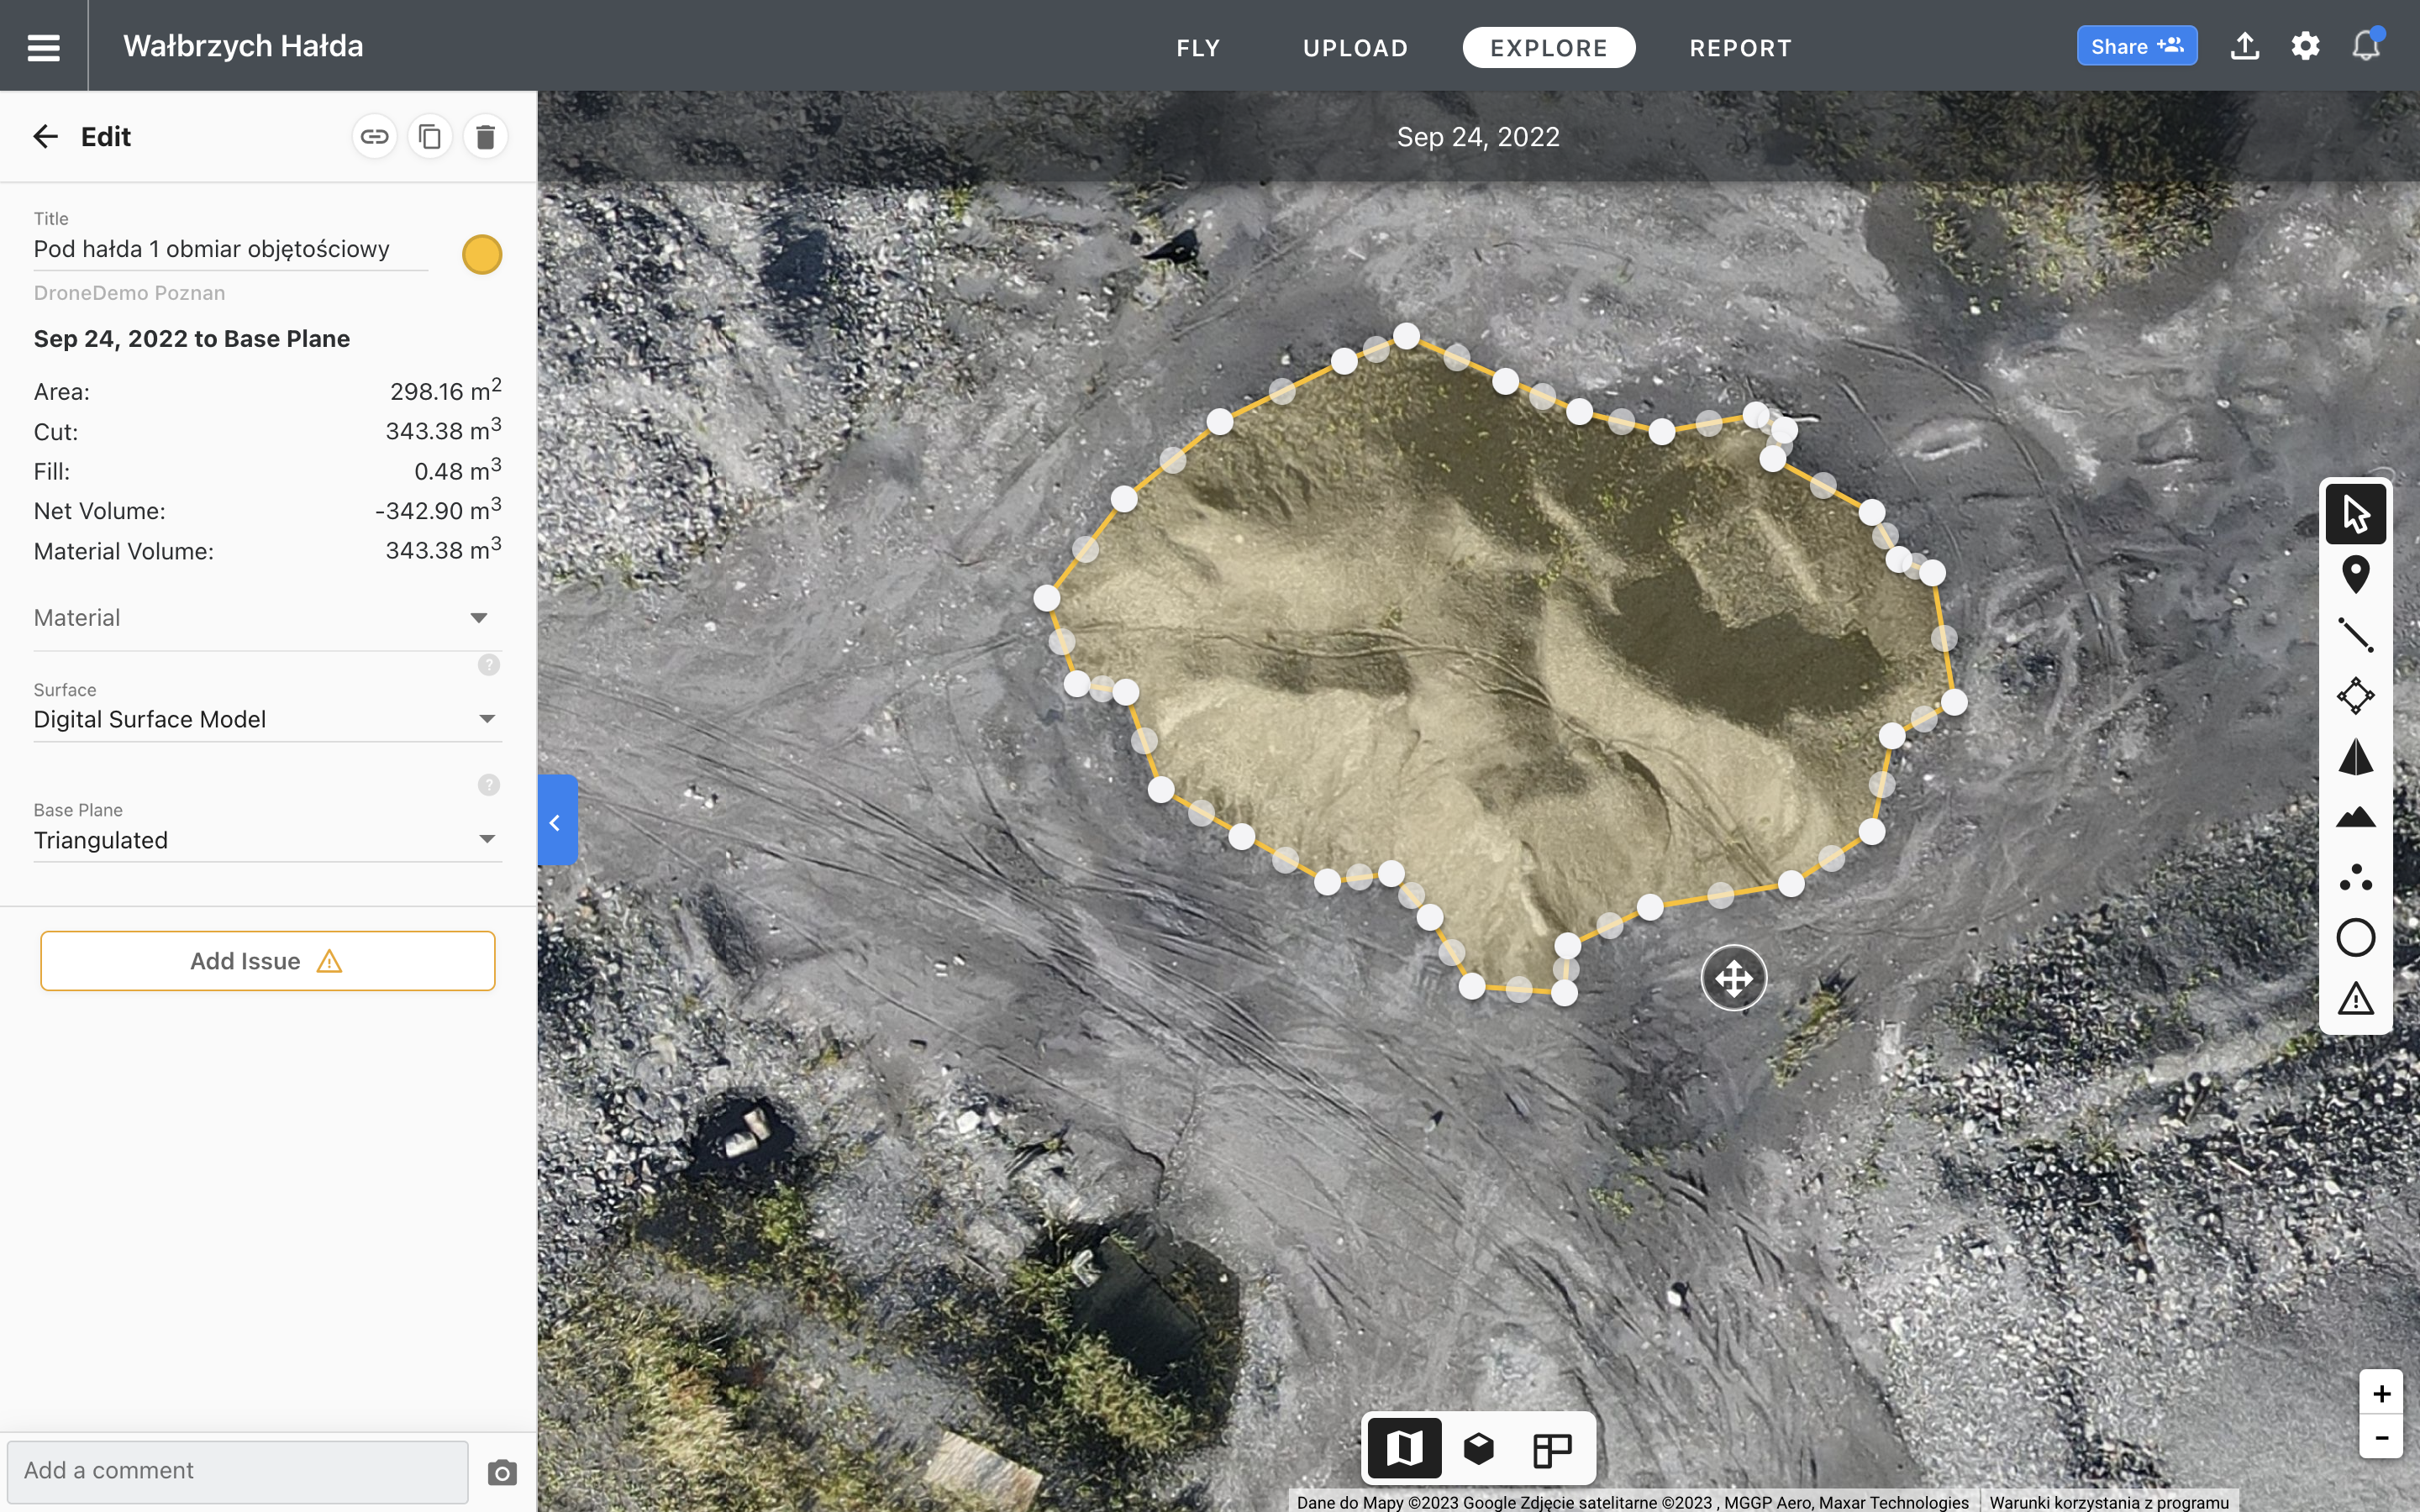The height and width of the screenshot is (1512, 2420).
Task: Zoom out on the map
Action: click(x=2381, y=1437)
